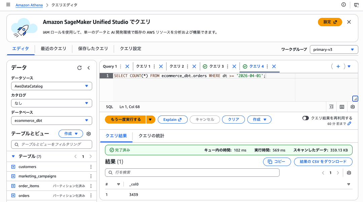363x202 pixels.
Task: Open run options arrow next to もう一度実行する
Action: click(x=150, y=120)
